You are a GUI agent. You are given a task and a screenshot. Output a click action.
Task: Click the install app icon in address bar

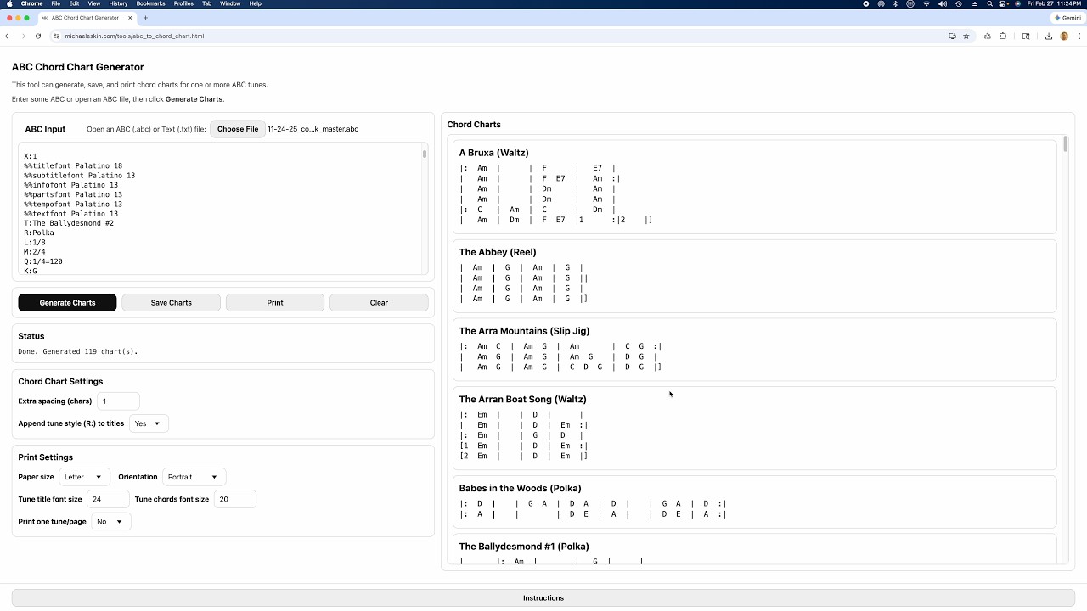[952, 36]
